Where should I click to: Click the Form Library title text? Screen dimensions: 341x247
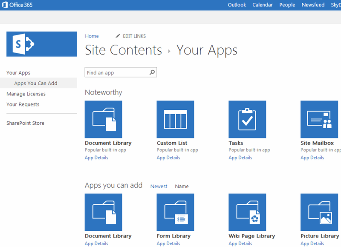(x=173, y=236)
